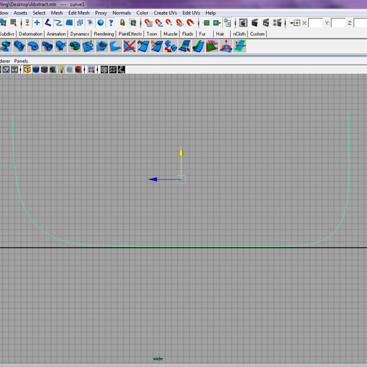
Task: Click the Birail shelf icon
Action: pos(61,46)
